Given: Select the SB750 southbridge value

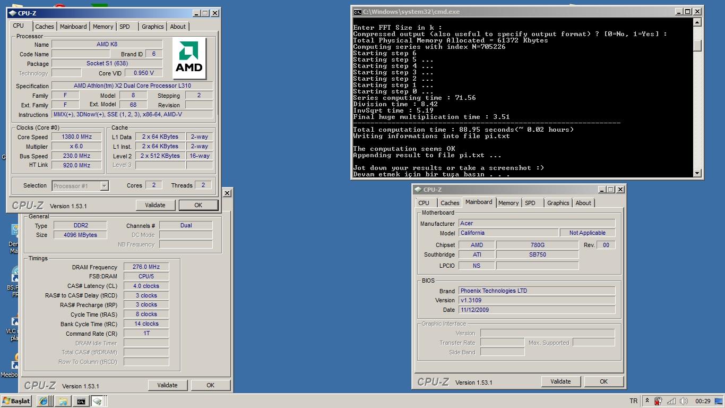Looking at the screenshot, I should (x=537, y=254).
